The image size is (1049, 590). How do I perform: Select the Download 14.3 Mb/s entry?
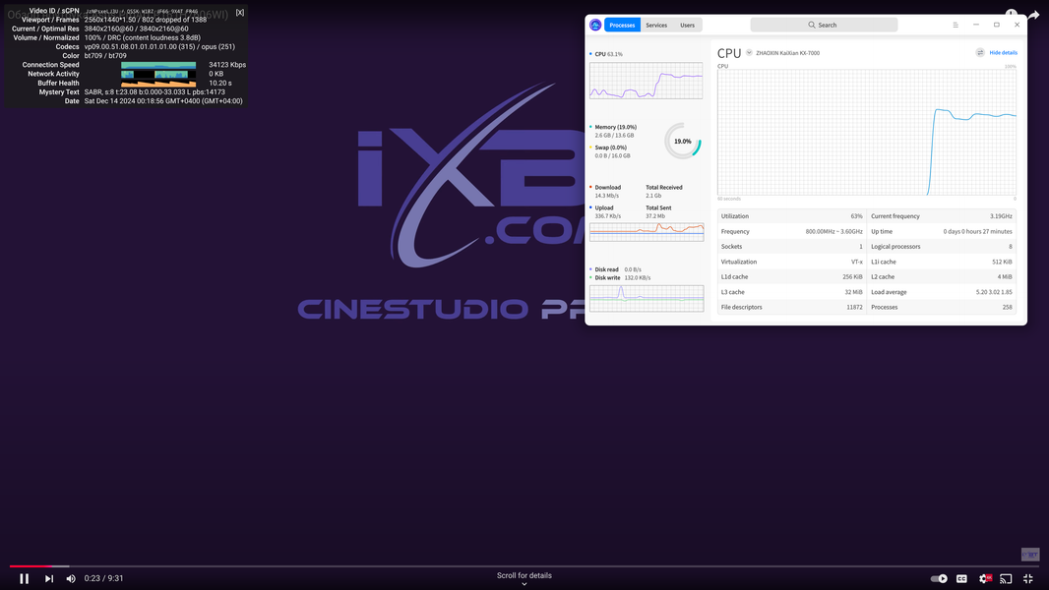pos(607,191)
